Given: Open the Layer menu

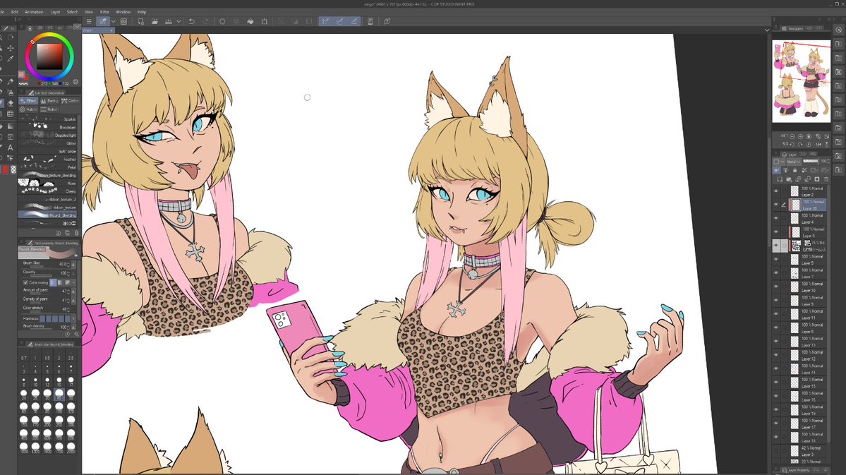Looking at the screenshot, I should 56,12.
